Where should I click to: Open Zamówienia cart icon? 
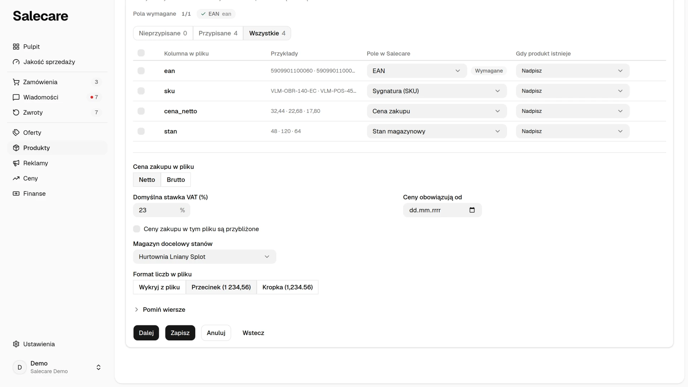pos(16,82)
